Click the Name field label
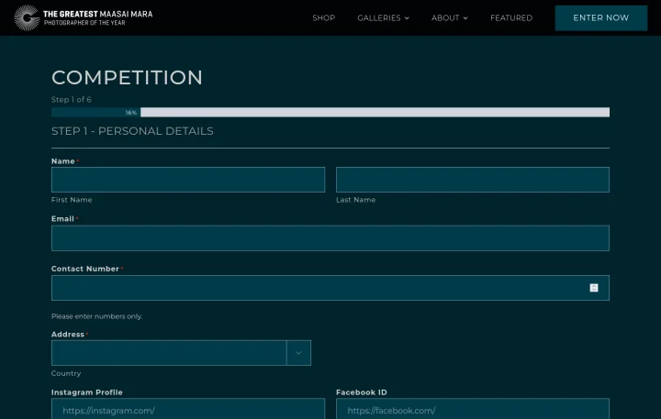661x419 pixels. click(63, 161)
